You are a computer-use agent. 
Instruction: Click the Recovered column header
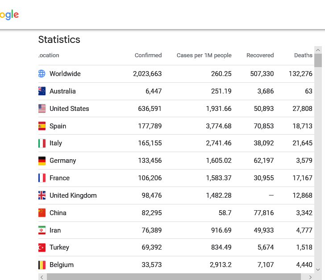point(260,55)
